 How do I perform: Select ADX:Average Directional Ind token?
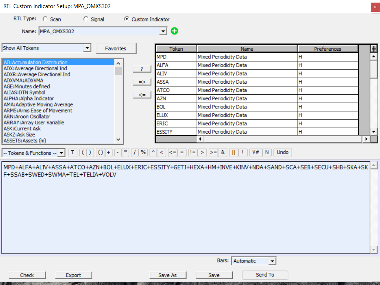(x=35, y=68)
